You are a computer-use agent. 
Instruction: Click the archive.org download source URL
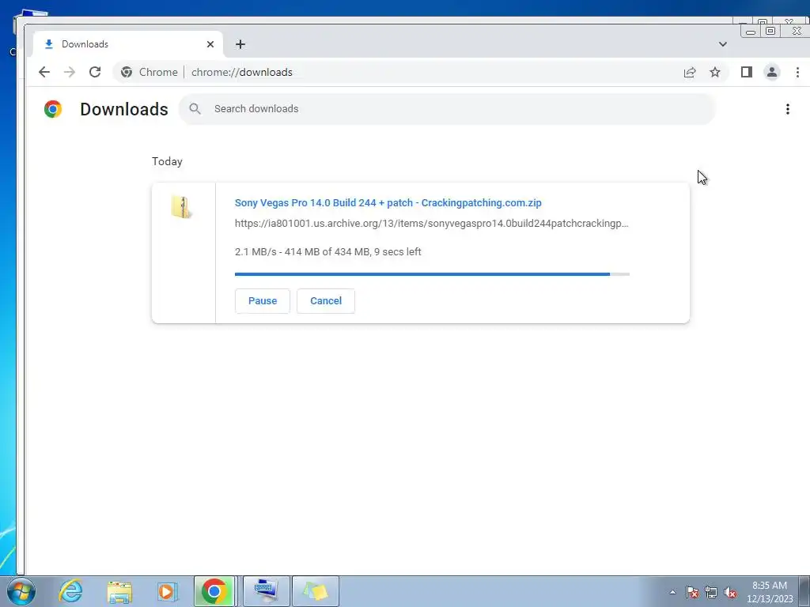click(431, 224)
